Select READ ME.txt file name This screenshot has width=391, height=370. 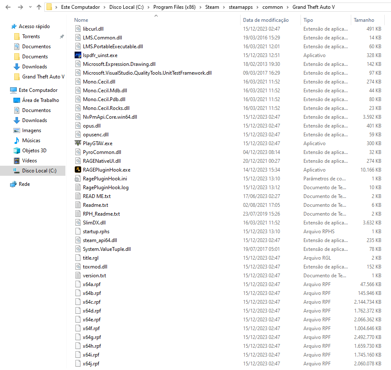[x=97, y=196]
